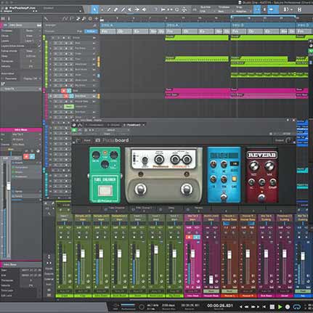Click Return to Zero in transport
The image size is (313, 313).
coord(264,306)
